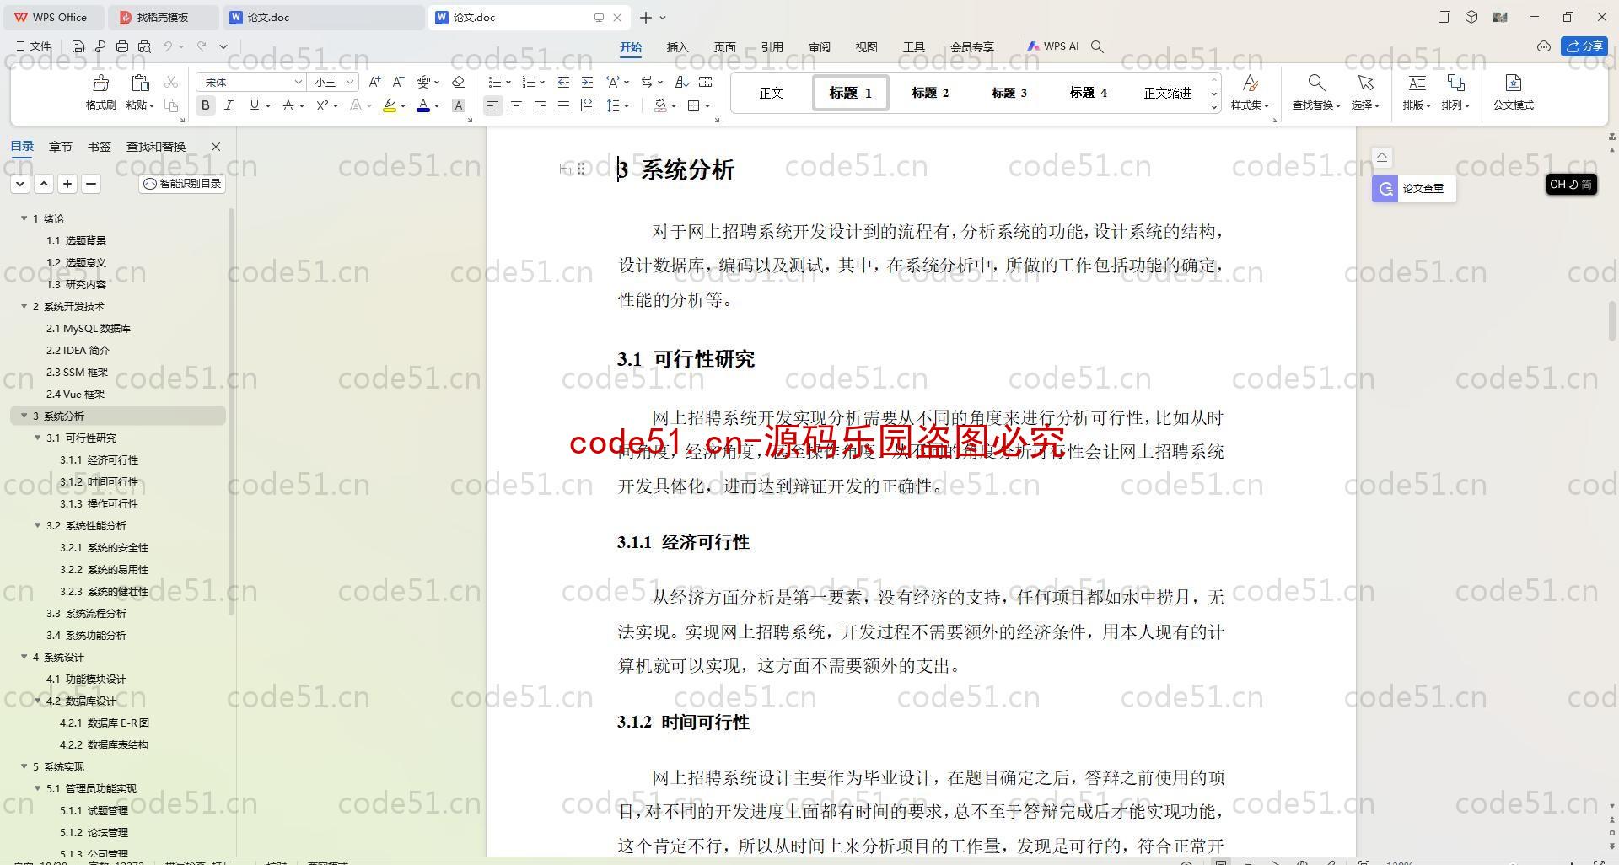Collapse the '5.1 管理员功能实现' outline node
The image size is (1619, 865).
point(38,788)
